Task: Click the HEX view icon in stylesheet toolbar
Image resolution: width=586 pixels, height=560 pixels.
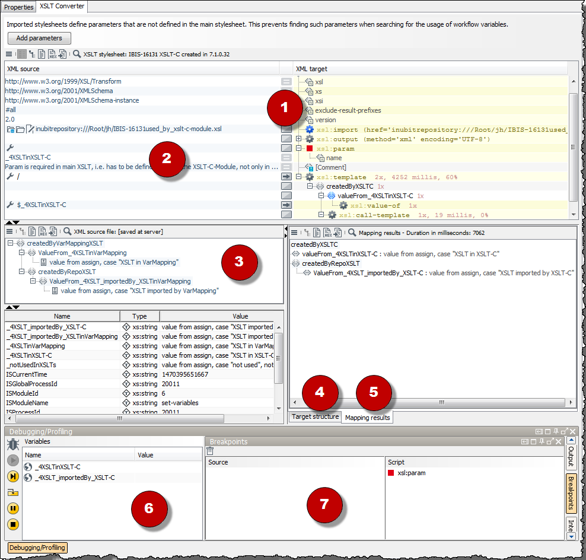Action: (x=52, y=54)
